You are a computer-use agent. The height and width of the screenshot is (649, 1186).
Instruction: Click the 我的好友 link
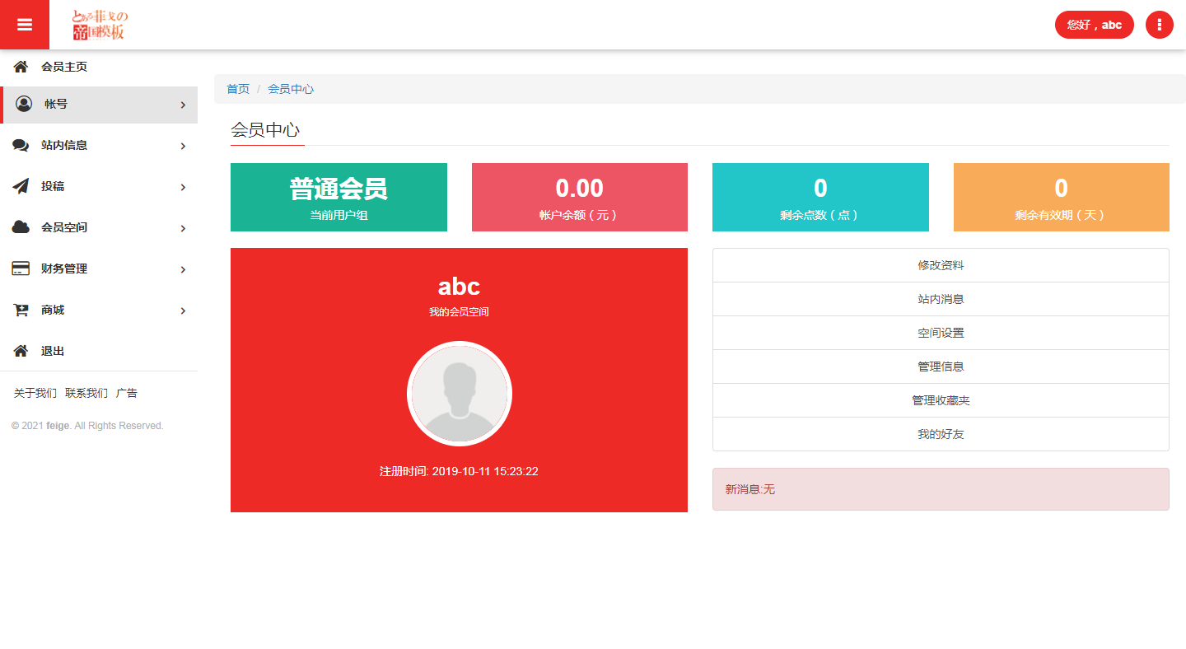[x=940, y=433]
